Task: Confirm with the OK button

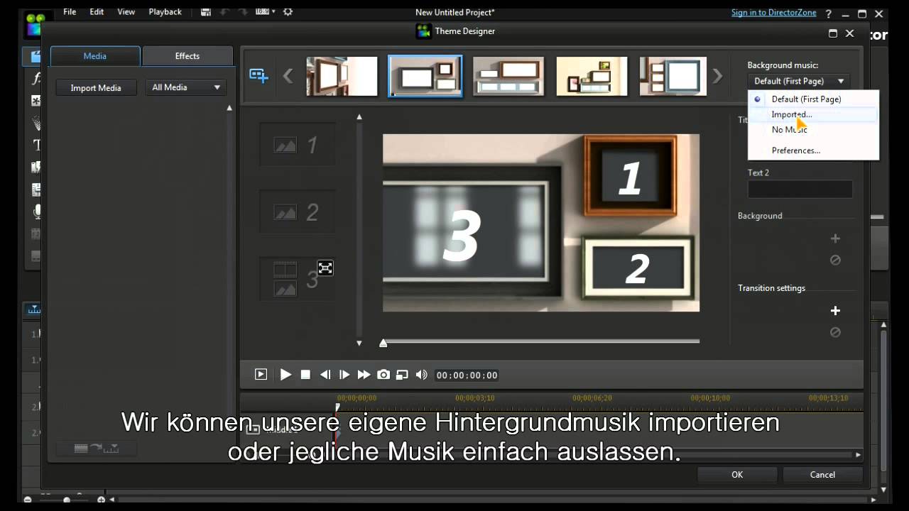Action: pyautogui.click(x=737, y=475)
